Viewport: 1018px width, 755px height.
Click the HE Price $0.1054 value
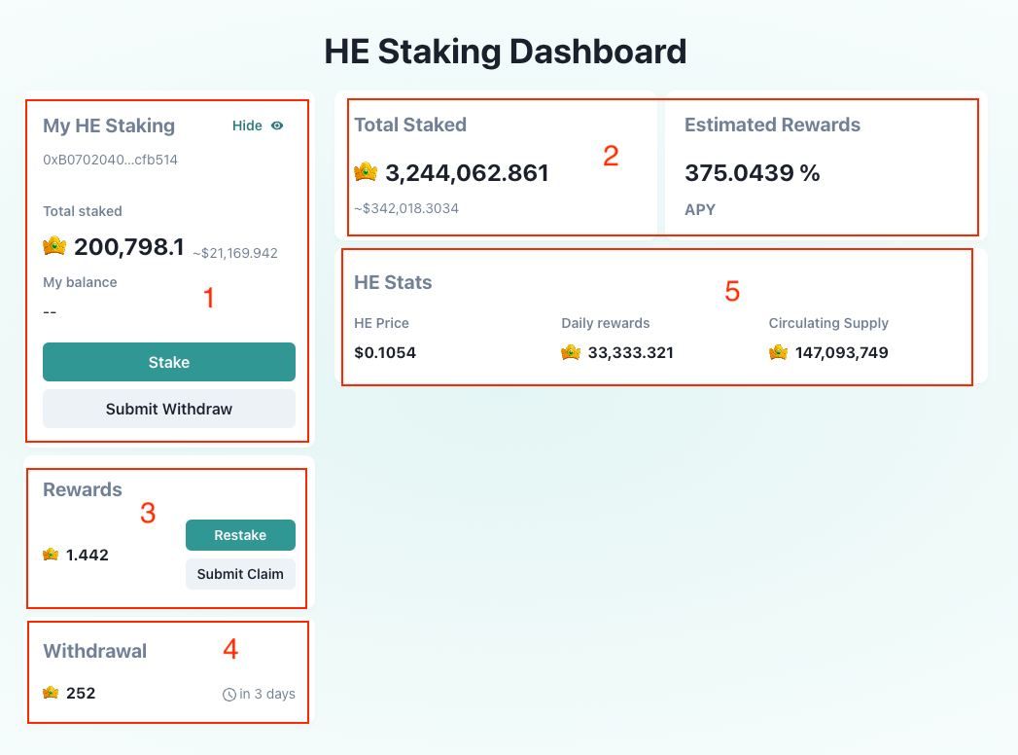pos(385,352)
